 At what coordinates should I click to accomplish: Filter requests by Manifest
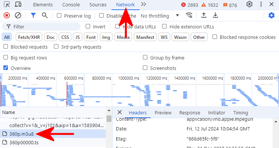coord(145,37)
